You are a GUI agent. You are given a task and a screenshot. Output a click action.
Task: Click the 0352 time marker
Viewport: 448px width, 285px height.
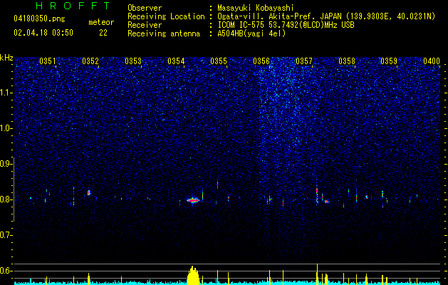click(x=90, y=61)
